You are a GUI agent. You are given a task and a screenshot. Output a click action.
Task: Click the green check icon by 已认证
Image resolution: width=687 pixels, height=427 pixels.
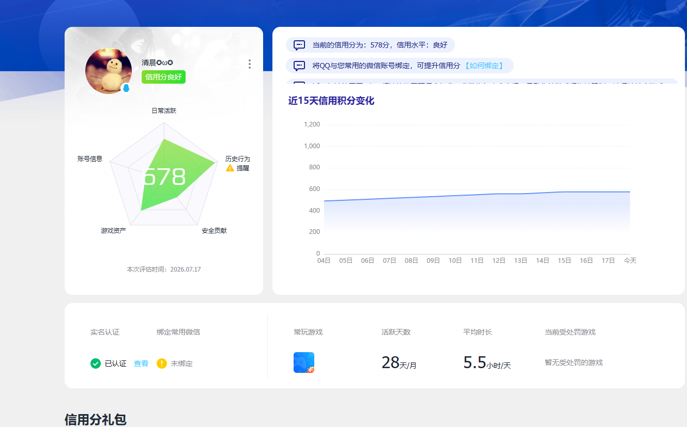click(x=96, y=363)
